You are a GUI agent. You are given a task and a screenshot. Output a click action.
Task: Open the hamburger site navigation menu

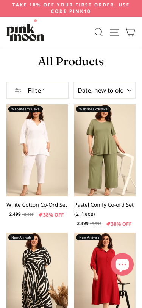pos(114,32)
